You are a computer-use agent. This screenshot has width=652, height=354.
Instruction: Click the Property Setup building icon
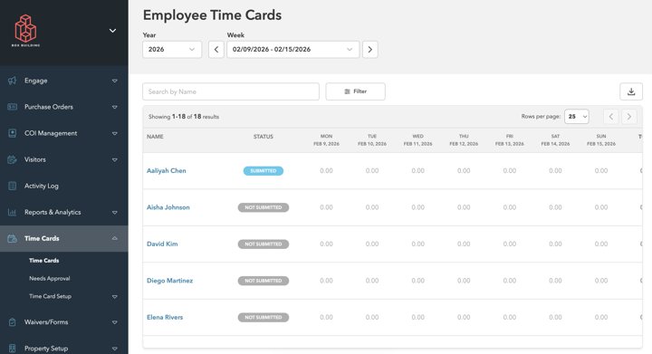click(13, 349)
